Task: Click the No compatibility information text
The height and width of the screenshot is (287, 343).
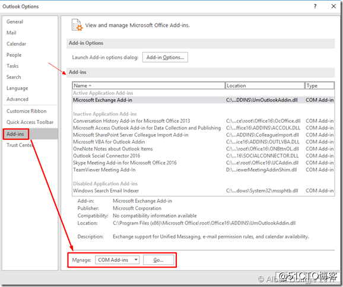Action: click(x=155, y=216)
